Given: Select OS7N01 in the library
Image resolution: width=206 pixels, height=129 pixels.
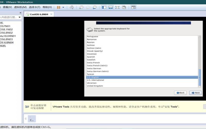Looking at the screenshot, I should (5, 26).
